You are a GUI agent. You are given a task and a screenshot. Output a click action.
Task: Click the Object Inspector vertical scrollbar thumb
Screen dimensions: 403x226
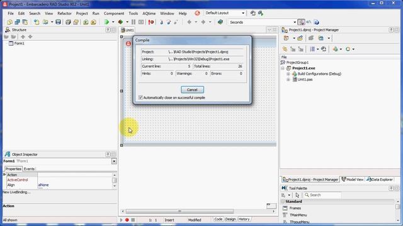coord(115,180)
